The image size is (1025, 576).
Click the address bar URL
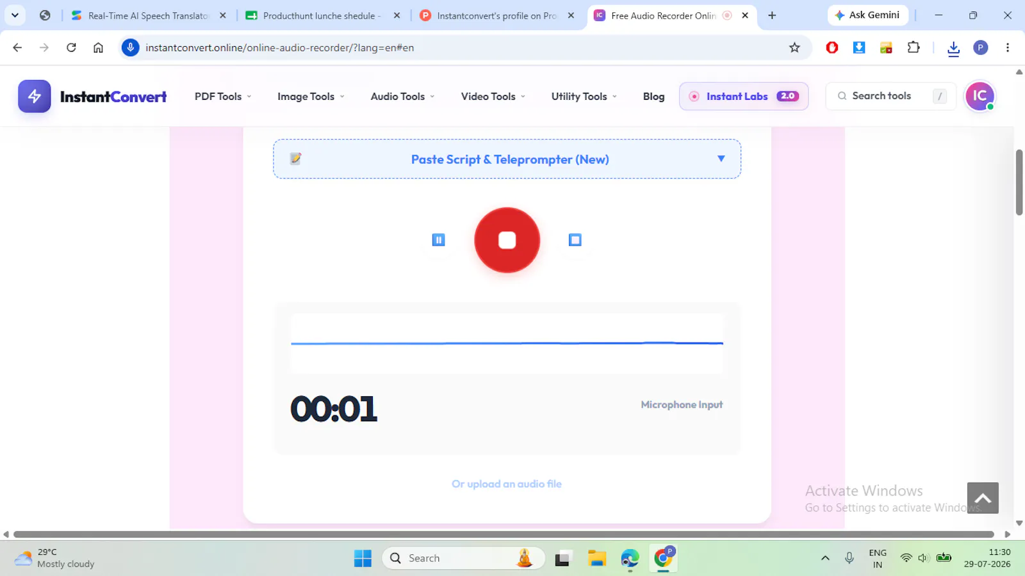tap(279, 47)
